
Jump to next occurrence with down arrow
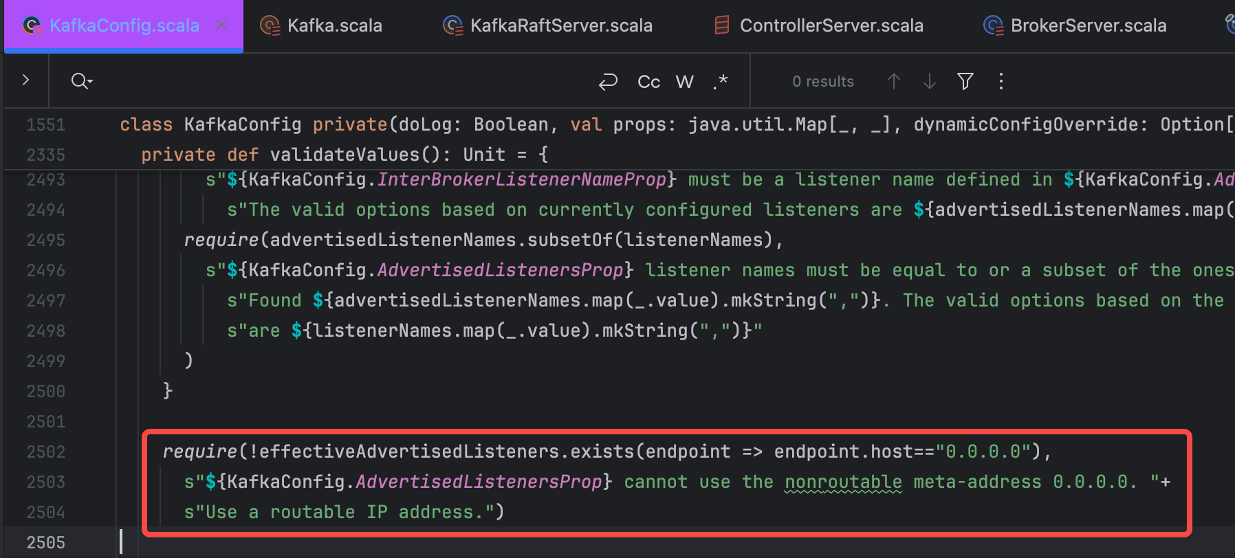pos(929,82)
